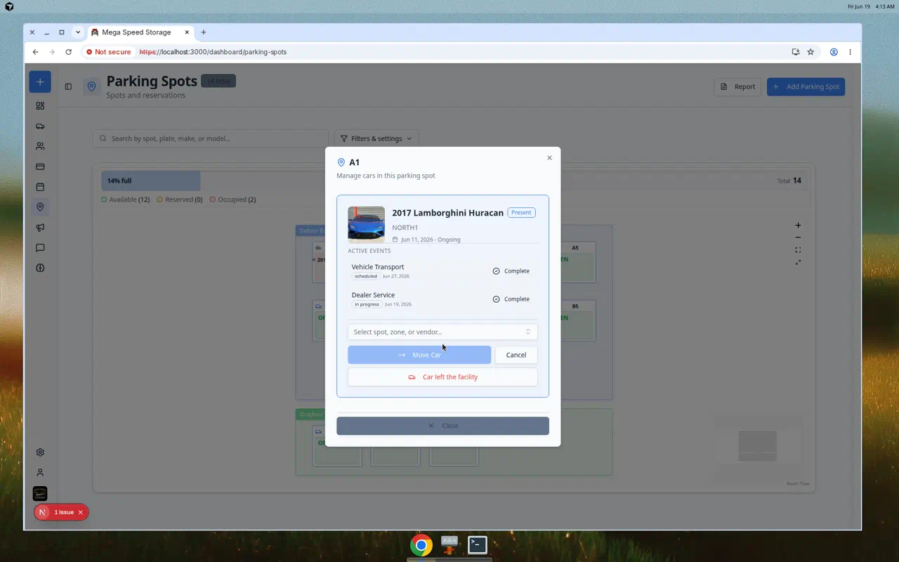
Task: Click the map fullscreen expand arrows icon
Action: click(x=798, y=263)
